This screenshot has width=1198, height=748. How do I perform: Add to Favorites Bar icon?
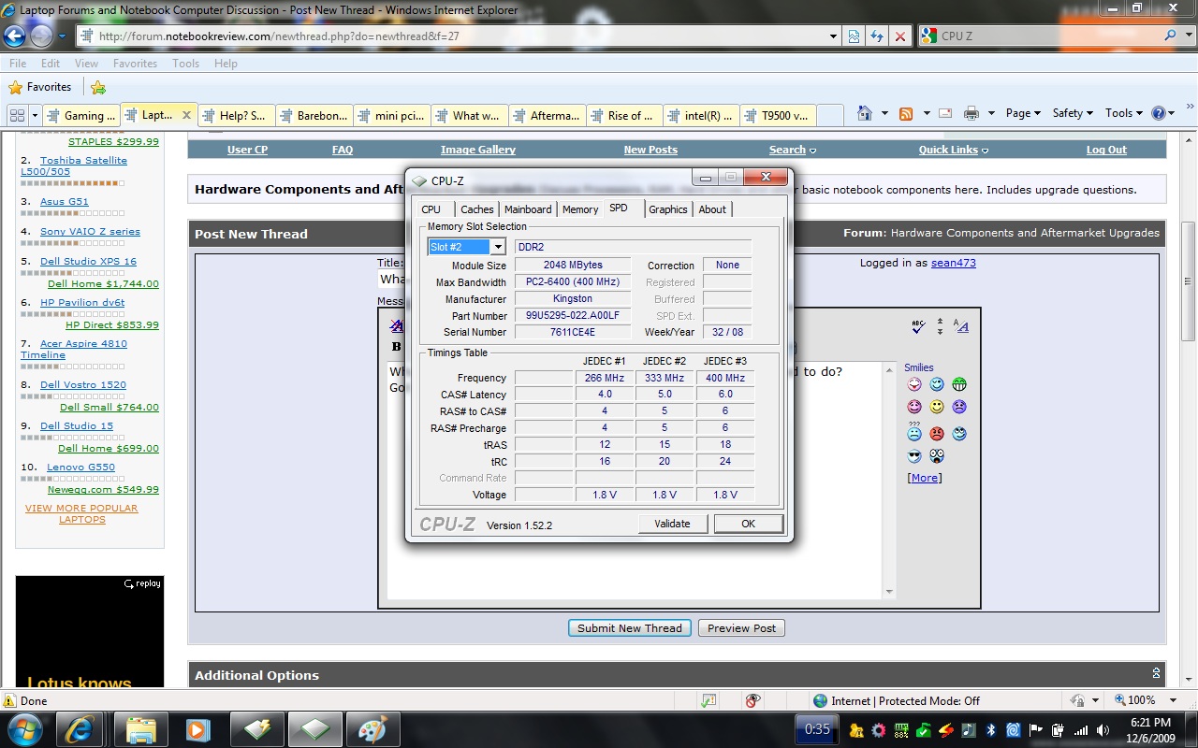coord(98,87)
